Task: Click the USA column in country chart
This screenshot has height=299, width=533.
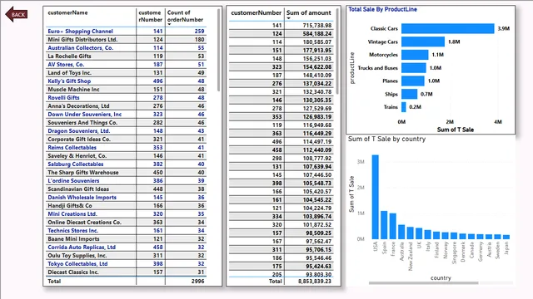Action: point(376,197)
